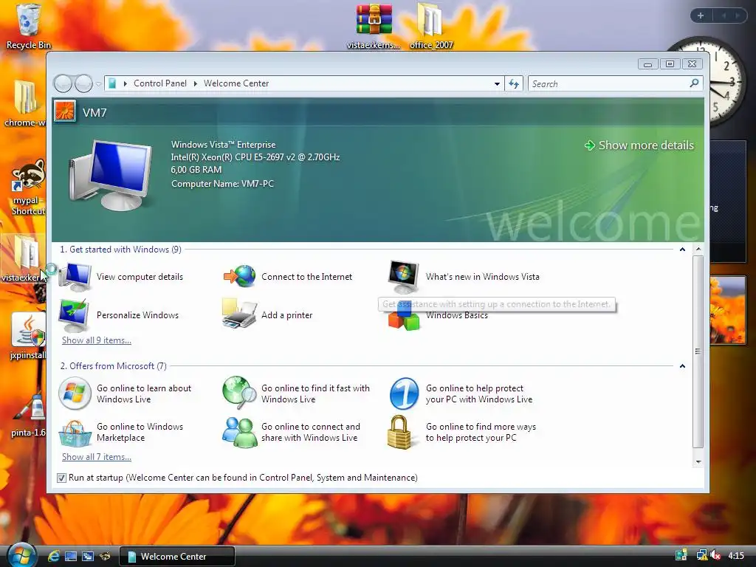Click the Forward navigation button
The width and height of the screenshot is (756, 567).
point(83,84)
